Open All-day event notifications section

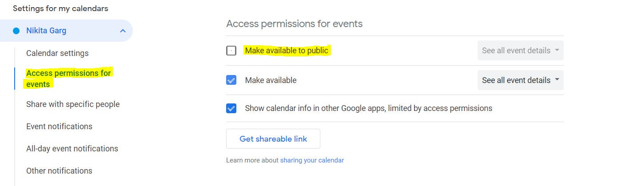tap(72, 149)
